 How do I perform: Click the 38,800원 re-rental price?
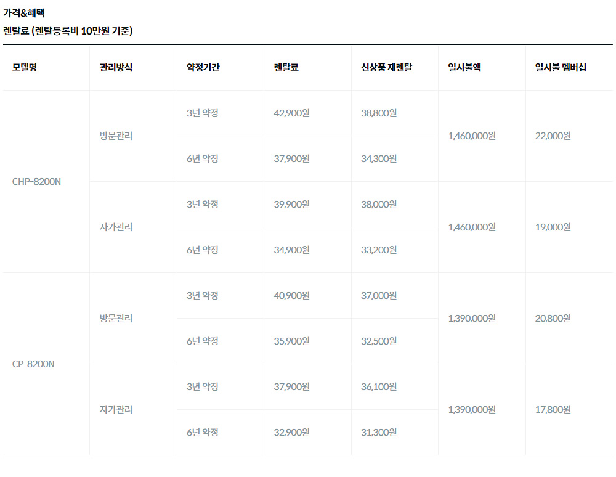coord(379,113)
